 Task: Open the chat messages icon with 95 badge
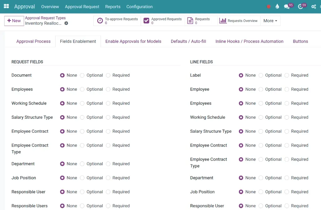(287, 7)
